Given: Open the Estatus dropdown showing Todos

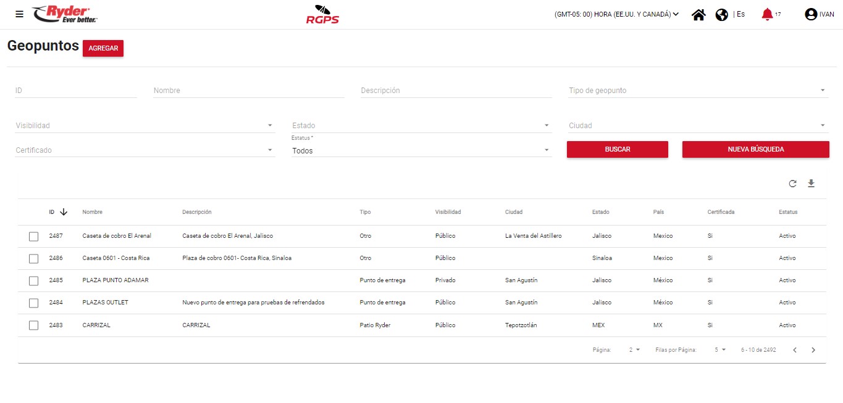Looking at the screenshot, I should [421, 150].
